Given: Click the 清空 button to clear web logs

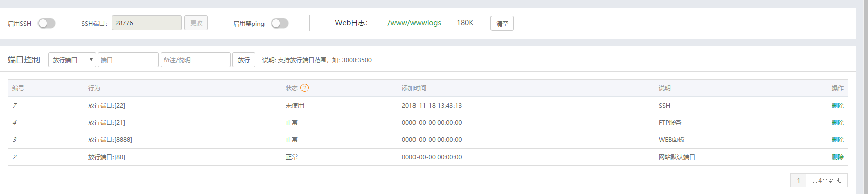Looking at the screenshot, I should [x=502, y=23].
